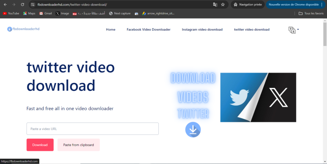Select twitter video download nav item
This screenshot has height=164, width=327.
(252, 29)
